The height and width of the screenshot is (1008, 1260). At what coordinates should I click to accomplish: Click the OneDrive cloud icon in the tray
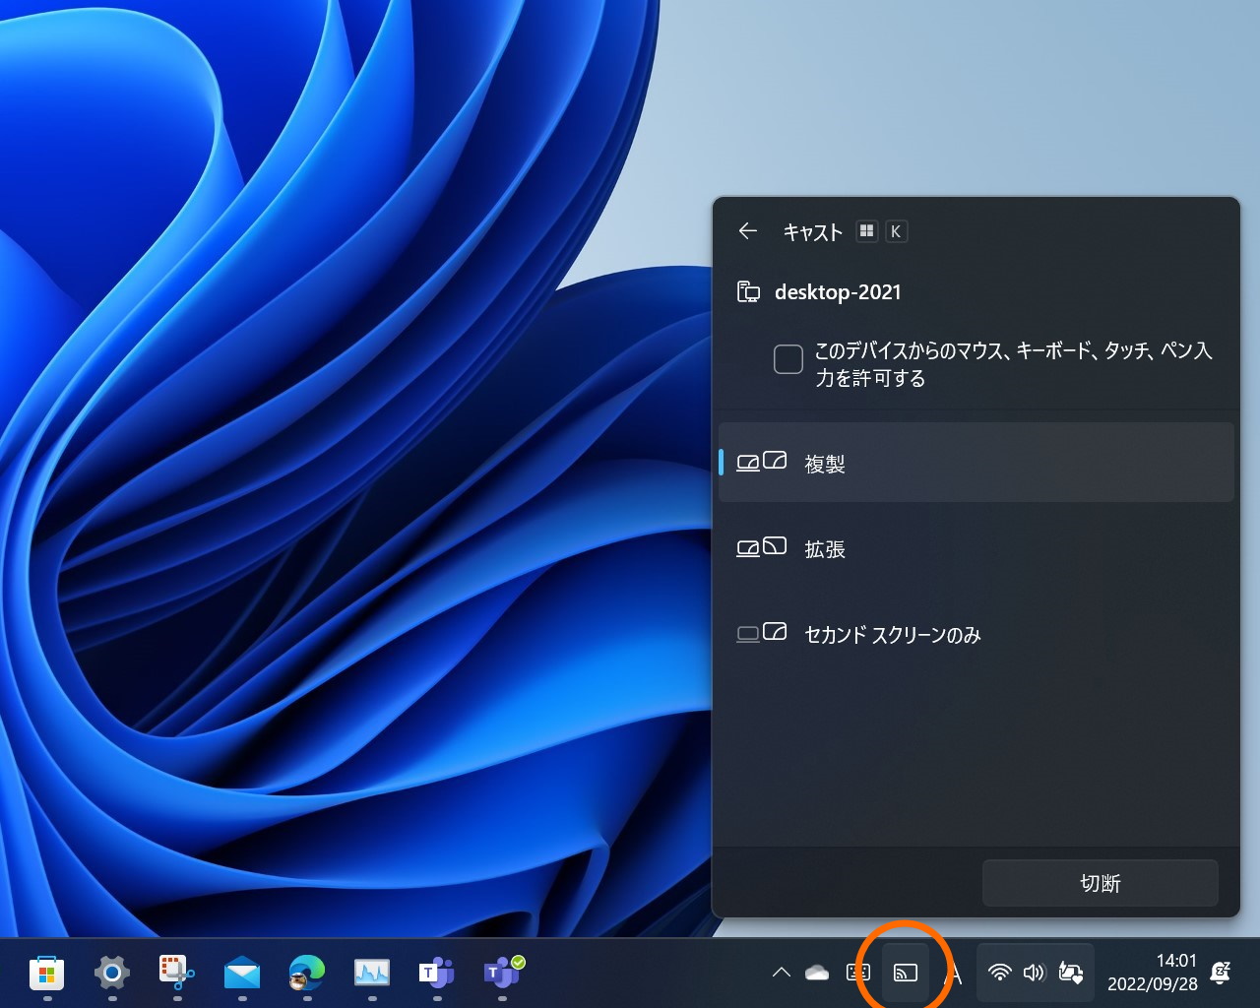(x=817, y=973)
